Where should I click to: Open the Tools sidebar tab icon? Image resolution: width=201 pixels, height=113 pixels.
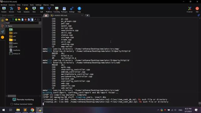3,26
